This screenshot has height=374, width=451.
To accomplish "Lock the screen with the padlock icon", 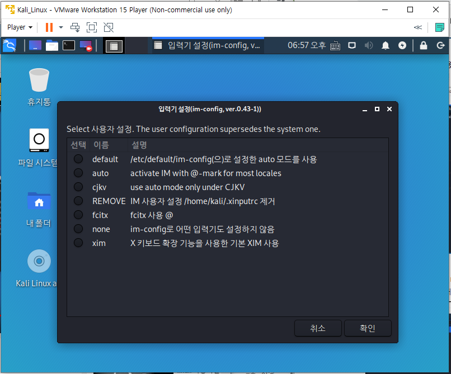I will pyautogui.click(x=424, y=45).
